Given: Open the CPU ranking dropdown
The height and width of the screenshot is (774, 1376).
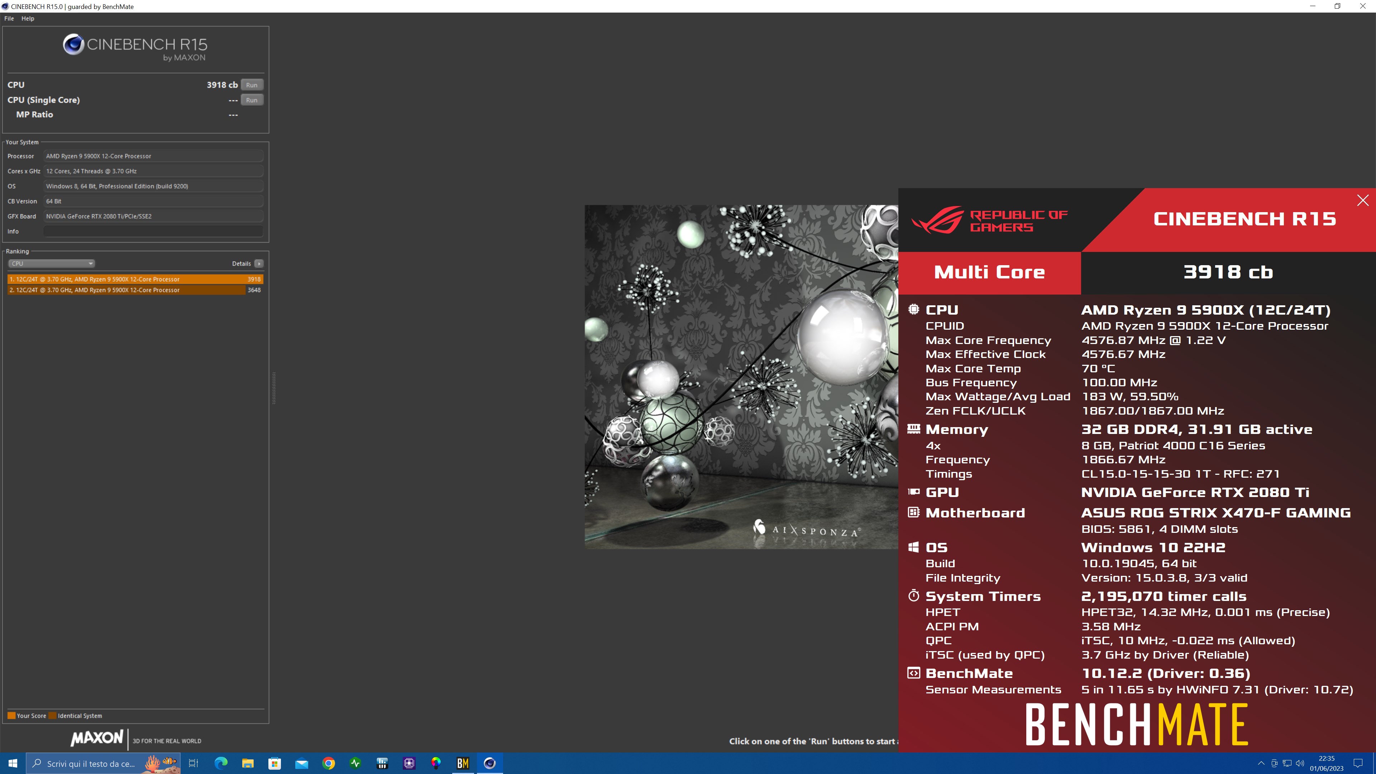Looking at the screenshot, I should pyautogui.click(x=51, y=263).
